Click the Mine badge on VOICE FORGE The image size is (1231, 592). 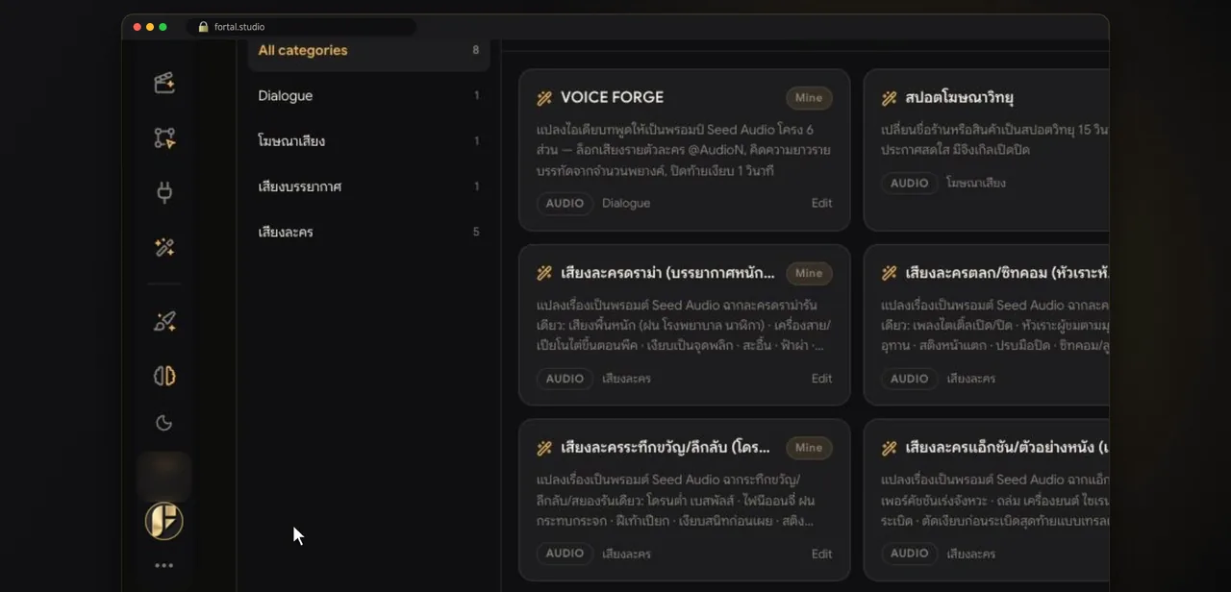[x=809, y=98]
